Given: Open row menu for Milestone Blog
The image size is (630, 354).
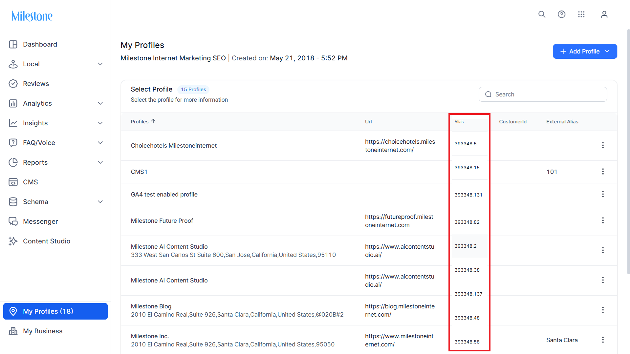Looking at the screenshot, I should (x=603, y=310).
